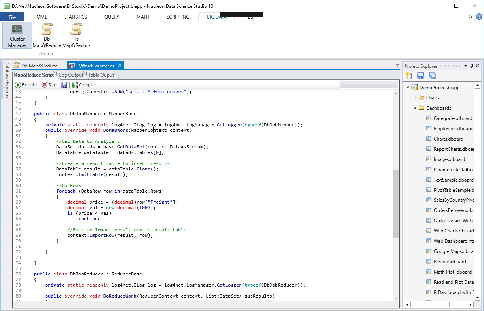Pin the Project Explorer panel

click(471, 66)
